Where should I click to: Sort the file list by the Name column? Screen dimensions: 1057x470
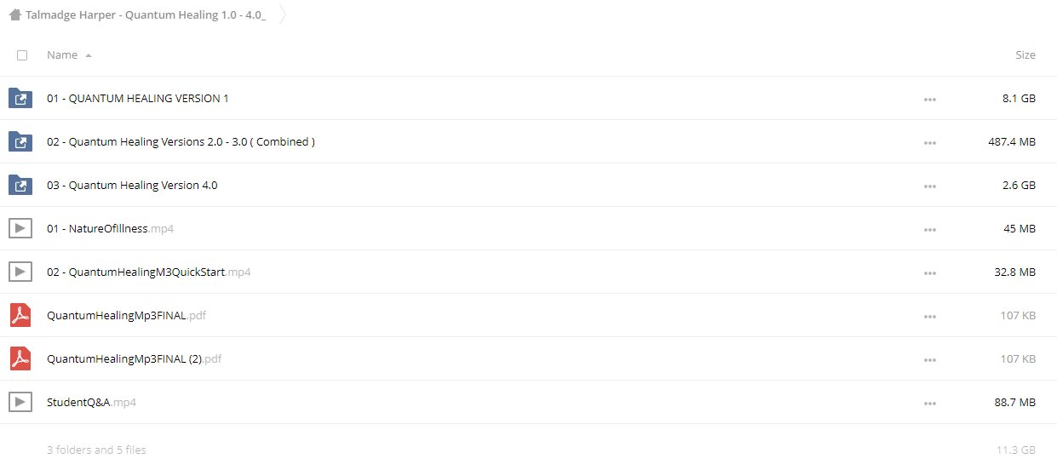click(62, 54)
